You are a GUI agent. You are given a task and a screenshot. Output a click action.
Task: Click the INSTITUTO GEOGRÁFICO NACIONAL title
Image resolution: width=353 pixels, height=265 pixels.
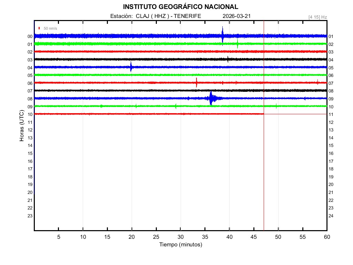point(180,7)
